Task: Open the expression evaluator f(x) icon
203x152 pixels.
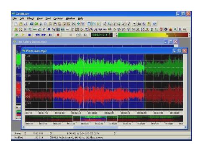Action: pyautogui.click(x=139, y=24)
